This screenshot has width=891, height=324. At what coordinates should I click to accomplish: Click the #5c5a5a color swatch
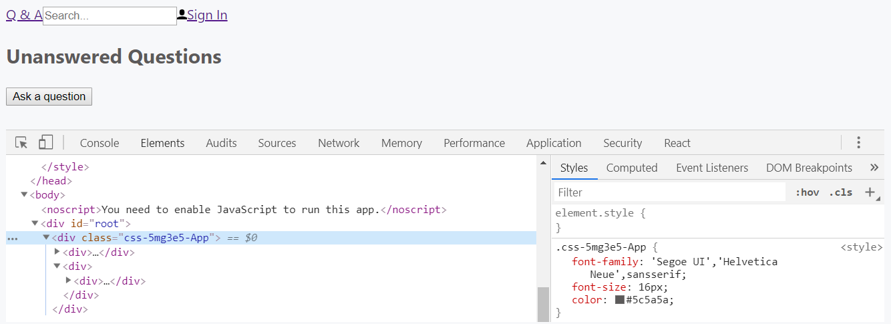[x=620, y=300]
